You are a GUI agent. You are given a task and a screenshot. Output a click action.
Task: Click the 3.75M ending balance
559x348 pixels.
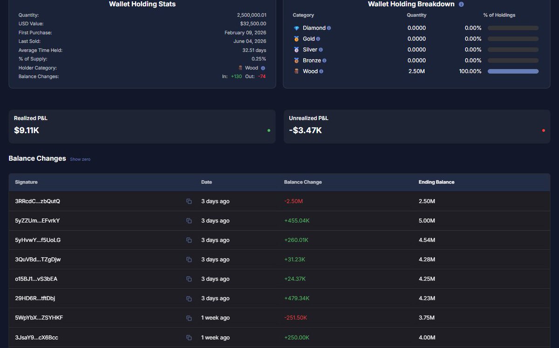(427, 318)
